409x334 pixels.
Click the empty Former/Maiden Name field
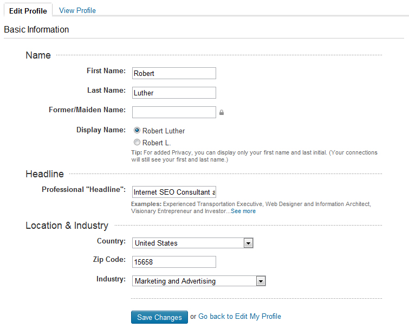[174, 112]
